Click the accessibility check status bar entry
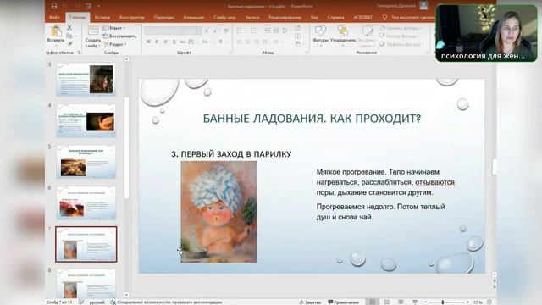 166,302
